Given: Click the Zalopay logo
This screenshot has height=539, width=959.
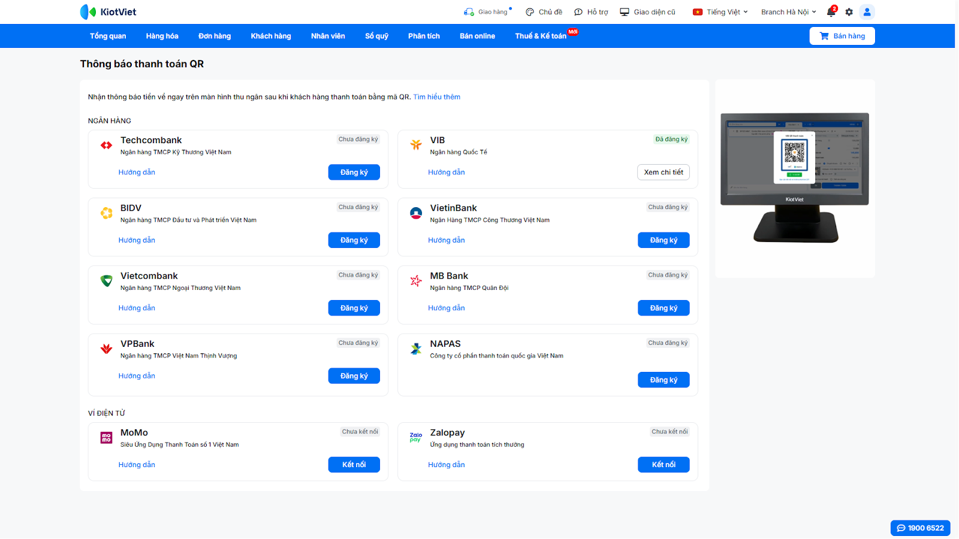Looking at the screenshot, I should pos(416,438).
